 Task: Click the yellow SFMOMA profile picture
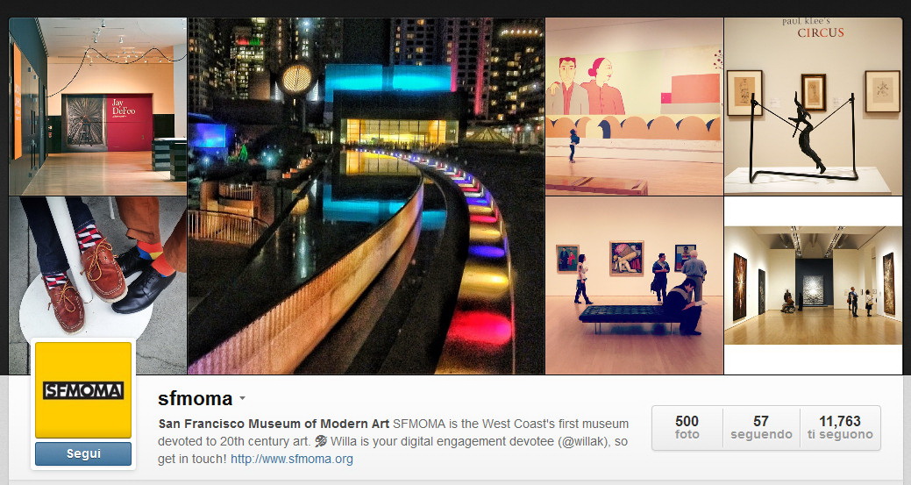tap(83, 389)
